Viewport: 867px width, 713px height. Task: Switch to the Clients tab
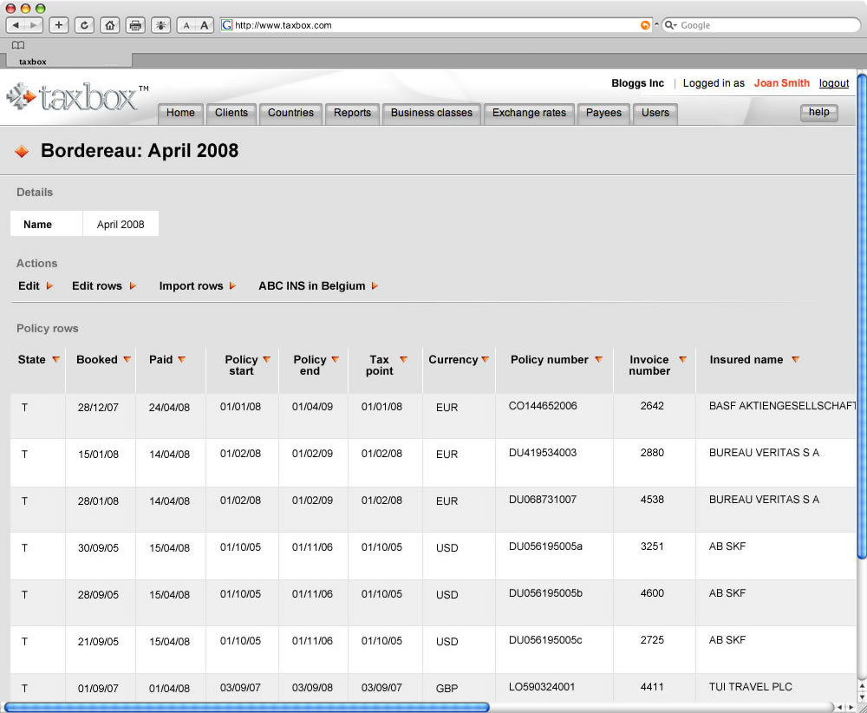(231, 113)
